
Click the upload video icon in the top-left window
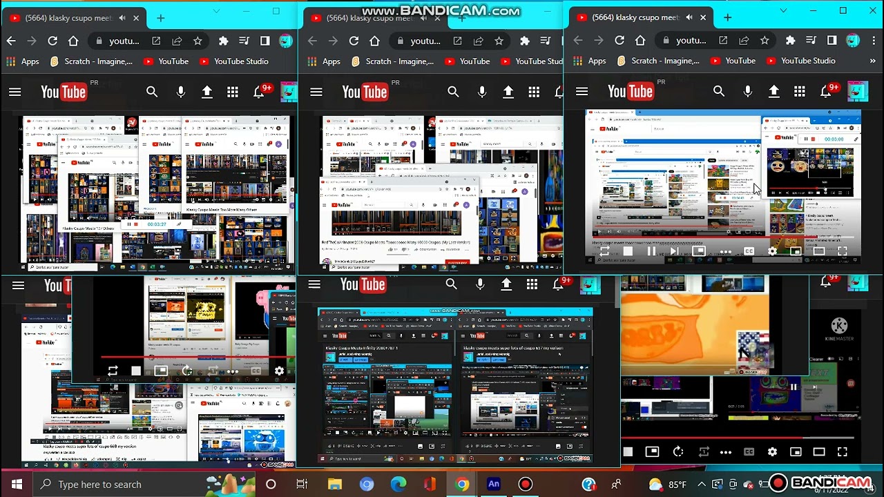coord(206,92)
